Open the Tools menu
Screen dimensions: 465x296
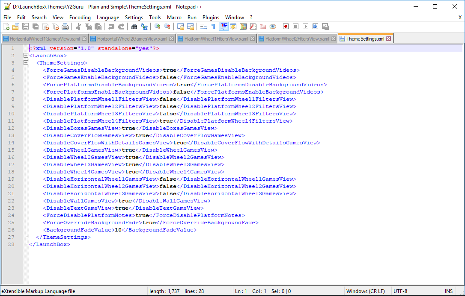(155, 18)
